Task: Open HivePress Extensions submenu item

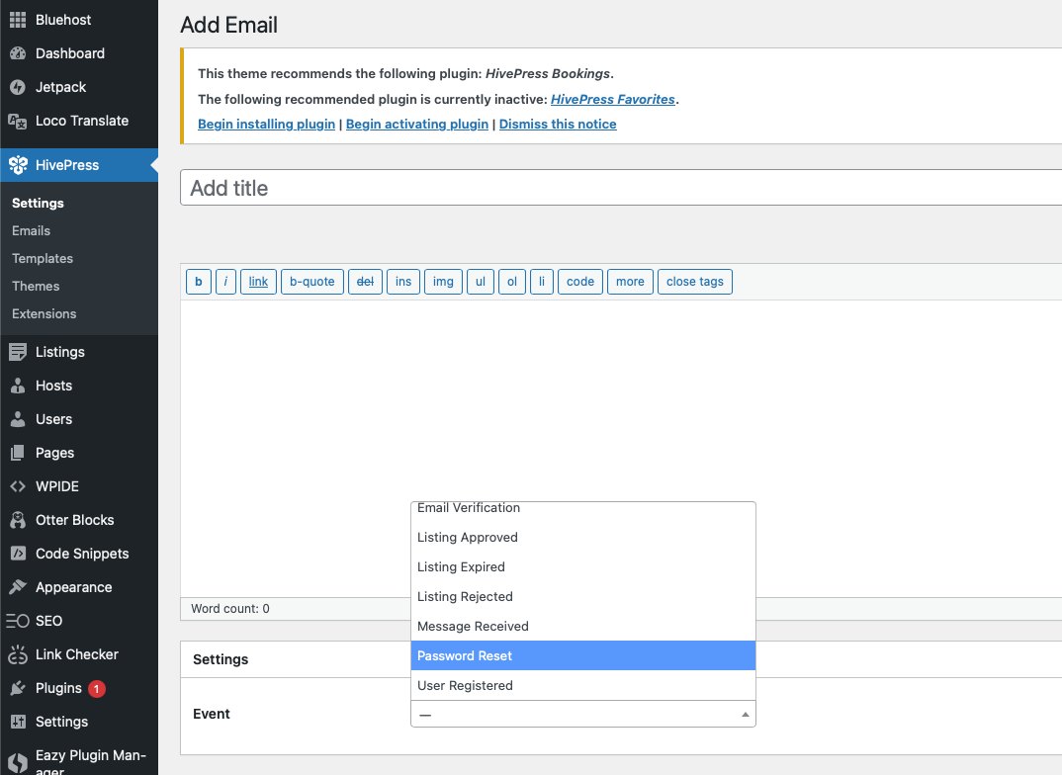Action: click(x=44, y=314)
